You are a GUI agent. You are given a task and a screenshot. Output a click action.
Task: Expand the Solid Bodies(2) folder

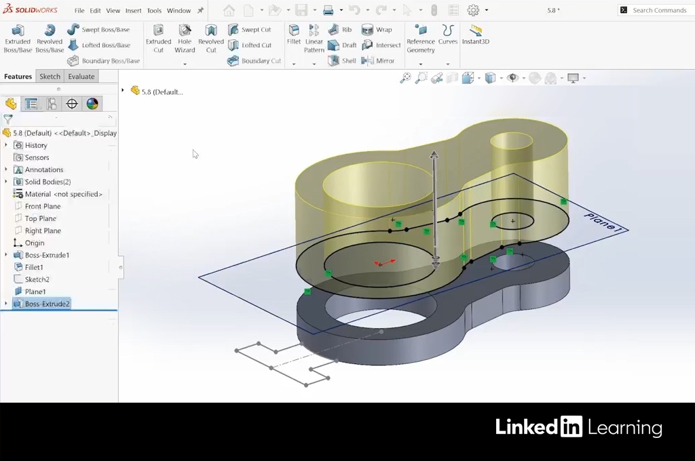pyautogui.click(x=6, y=182)
